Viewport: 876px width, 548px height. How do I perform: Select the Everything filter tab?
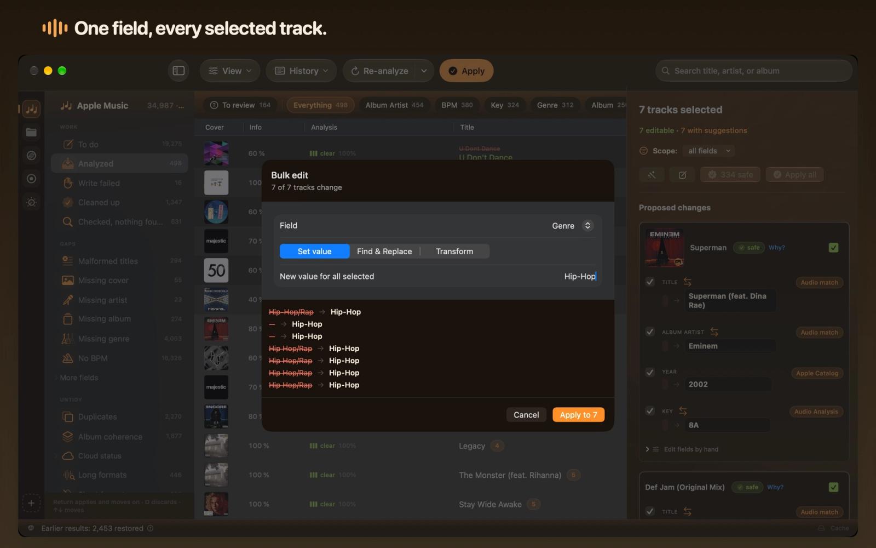point(320,105)
